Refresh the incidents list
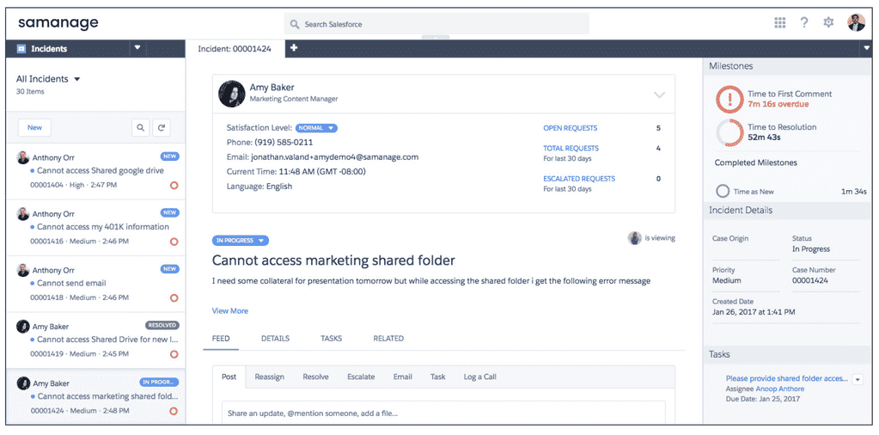879x435 pixels. (162, 127)
